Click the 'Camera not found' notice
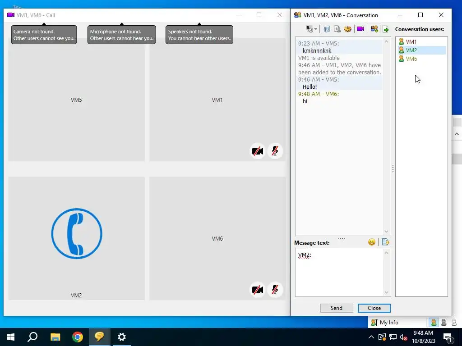Viewport: 462px width, 346px height. [44, 35]
